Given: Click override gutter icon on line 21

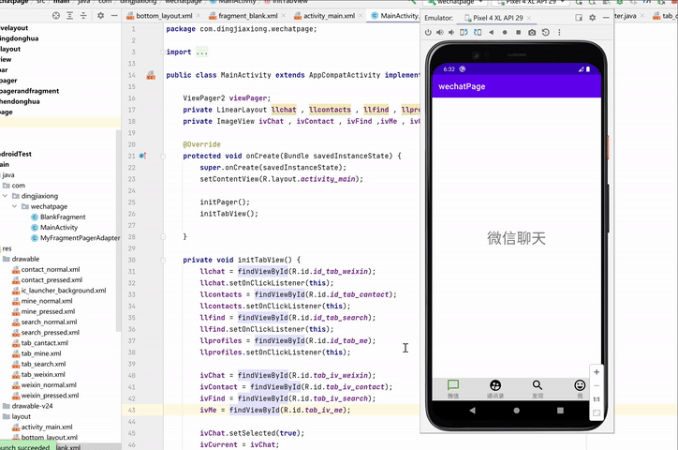Looking at the screenshot, I should (142, 156).
